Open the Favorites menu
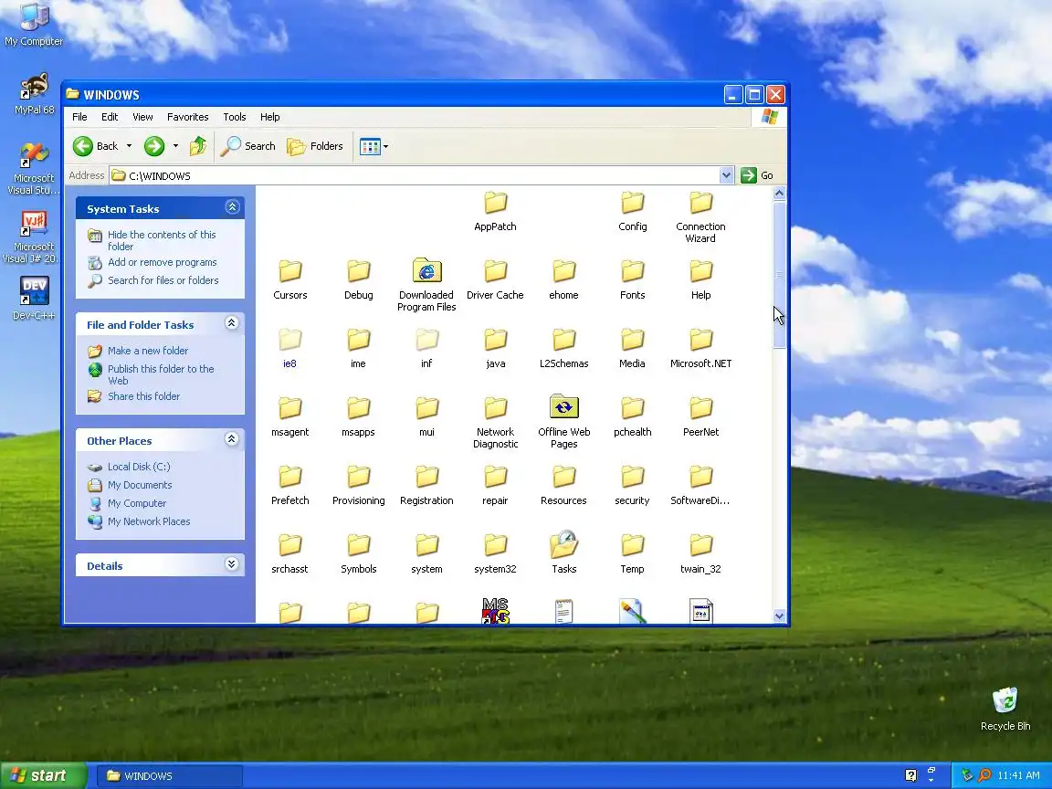Viewport: 1052px width, 789px height. [188, 117]
